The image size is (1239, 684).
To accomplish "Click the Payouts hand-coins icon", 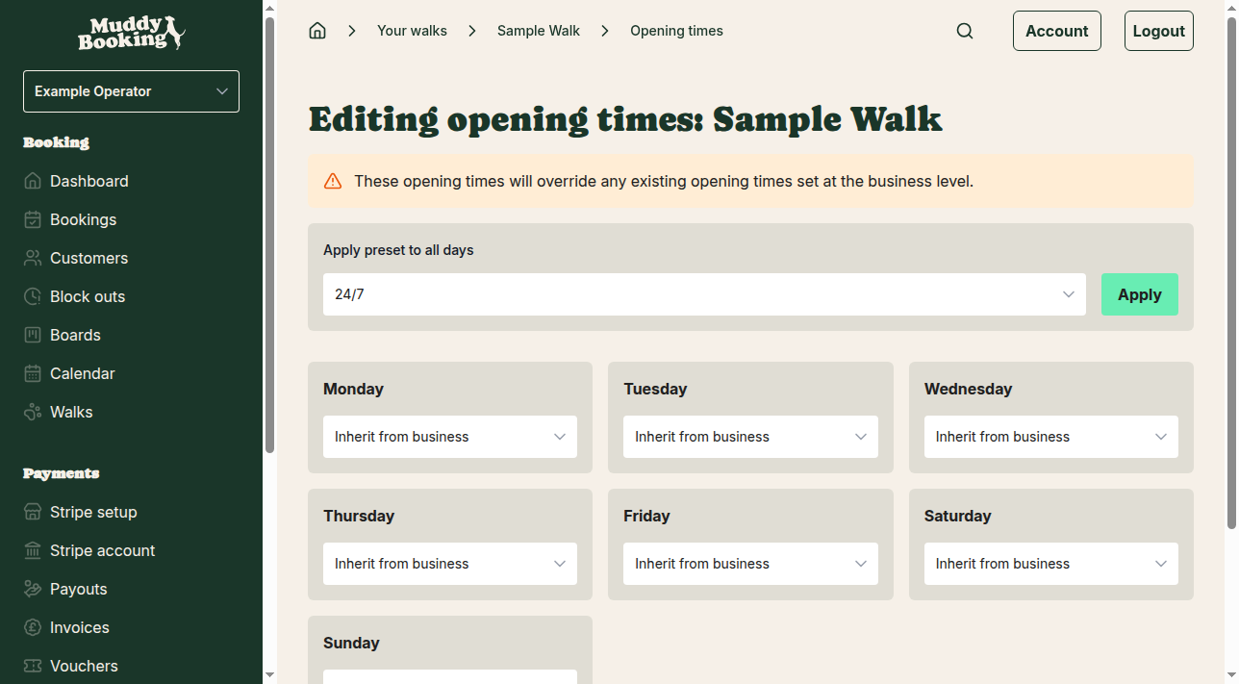I will coord(33,589).
